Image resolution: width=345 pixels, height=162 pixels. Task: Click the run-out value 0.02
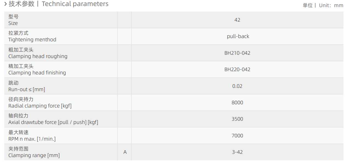[x=237, y=86]
